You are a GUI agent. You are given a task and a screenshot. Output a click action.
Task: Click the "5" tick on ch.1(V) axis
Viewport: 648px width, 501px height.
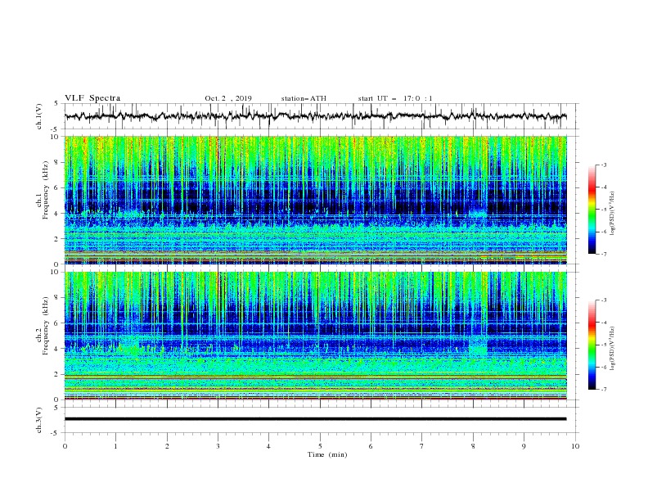click(x=57, y=103)
